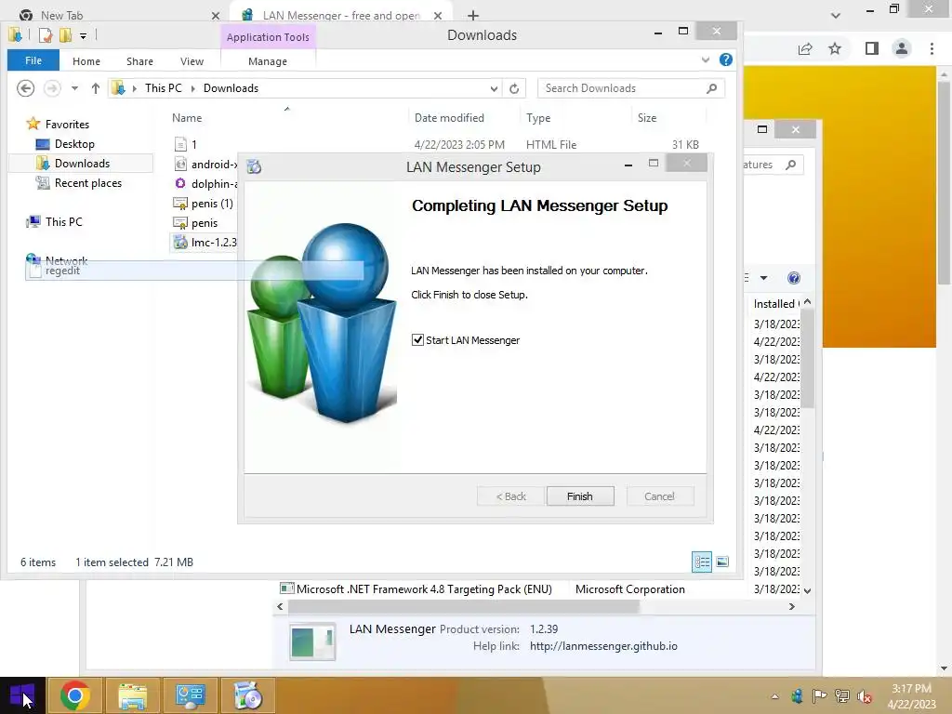Image resolution: width=952 pixels, height=714 pixels.
Task: Sort files by the Type column
Action: click(x=538, y=118)
